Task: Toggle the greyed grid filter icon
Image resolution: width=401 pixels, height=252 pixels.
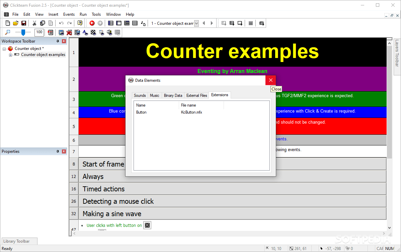Action: click(x=117, y=33)
